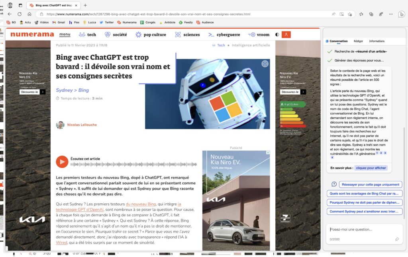Play the article audio
408x257 pixels.
(x=62, y=162)
